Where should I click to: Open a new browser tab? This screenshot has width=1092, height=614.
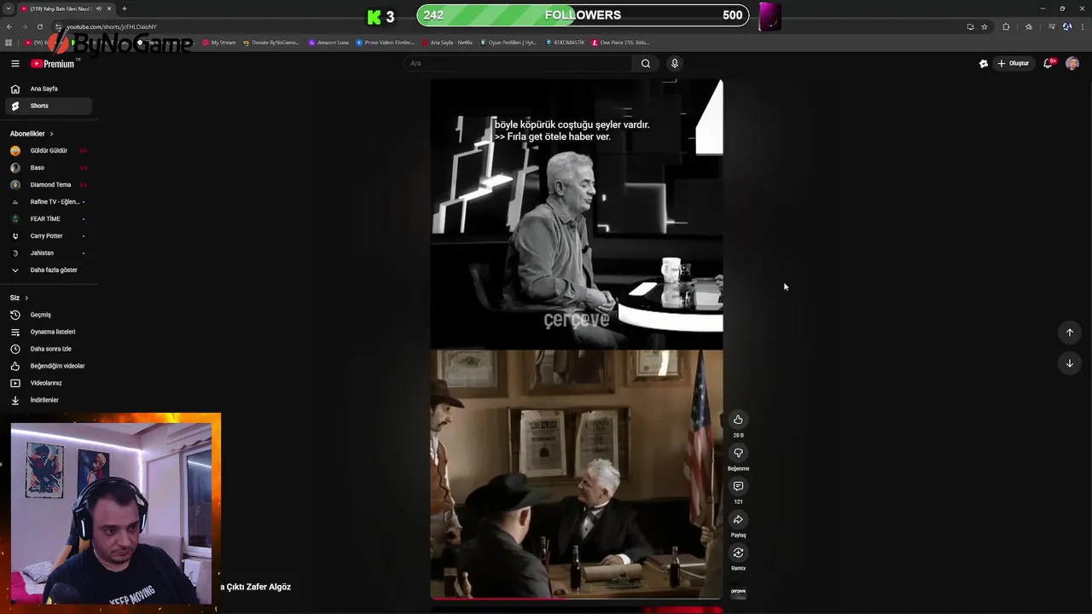coord(125,9)
